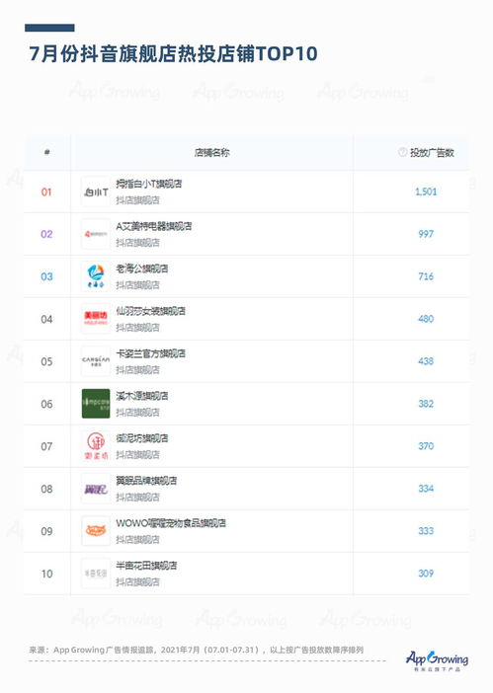Click the 艾美特 store logo icon
The width and height of the screenshot is (493, 693).
point(96,234)
